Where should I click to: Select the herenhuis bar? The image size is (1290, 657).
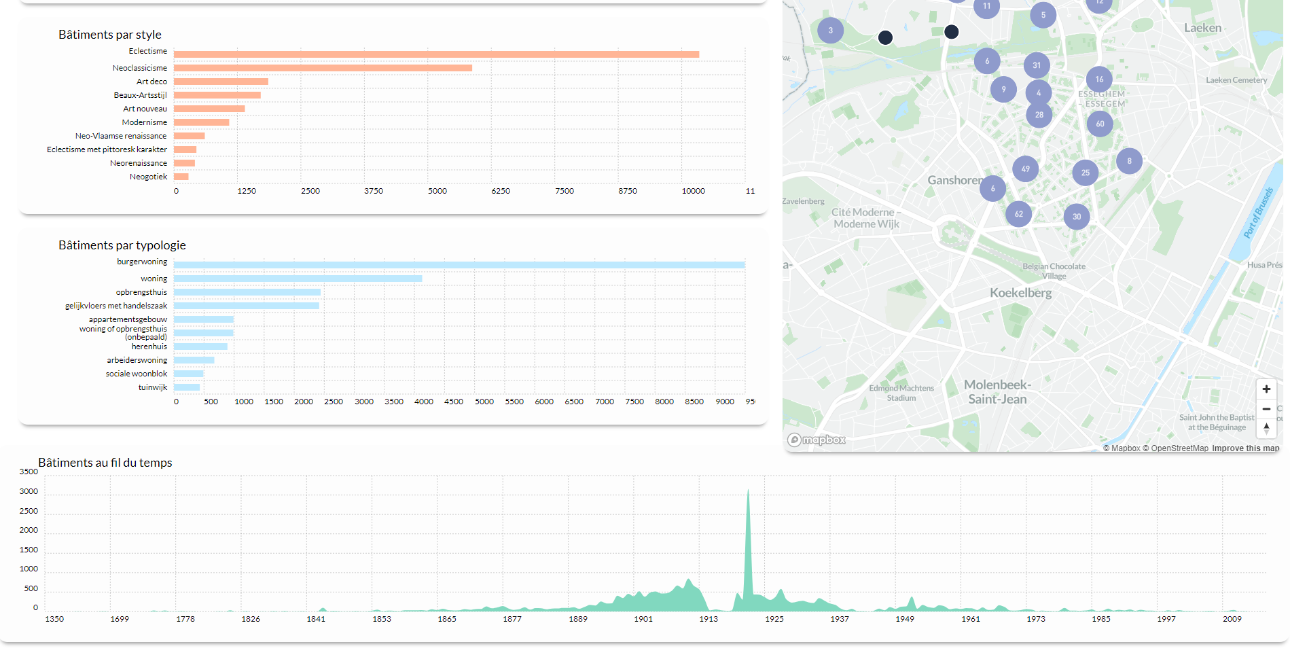200,347
